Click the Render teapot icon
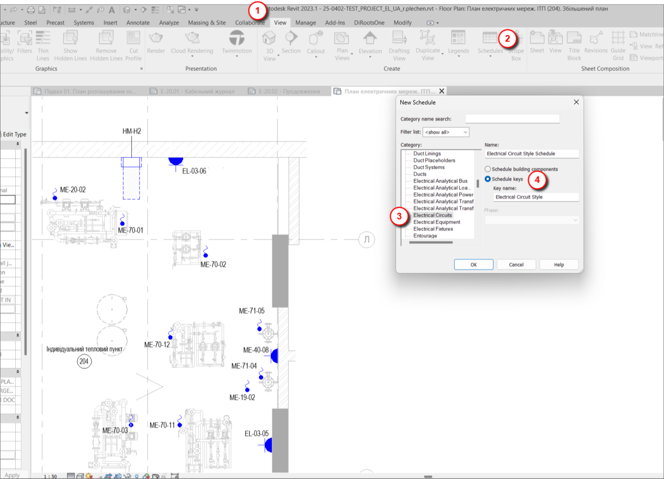The width and height of the screenshot is (664, 479). (x=156, y=38)
